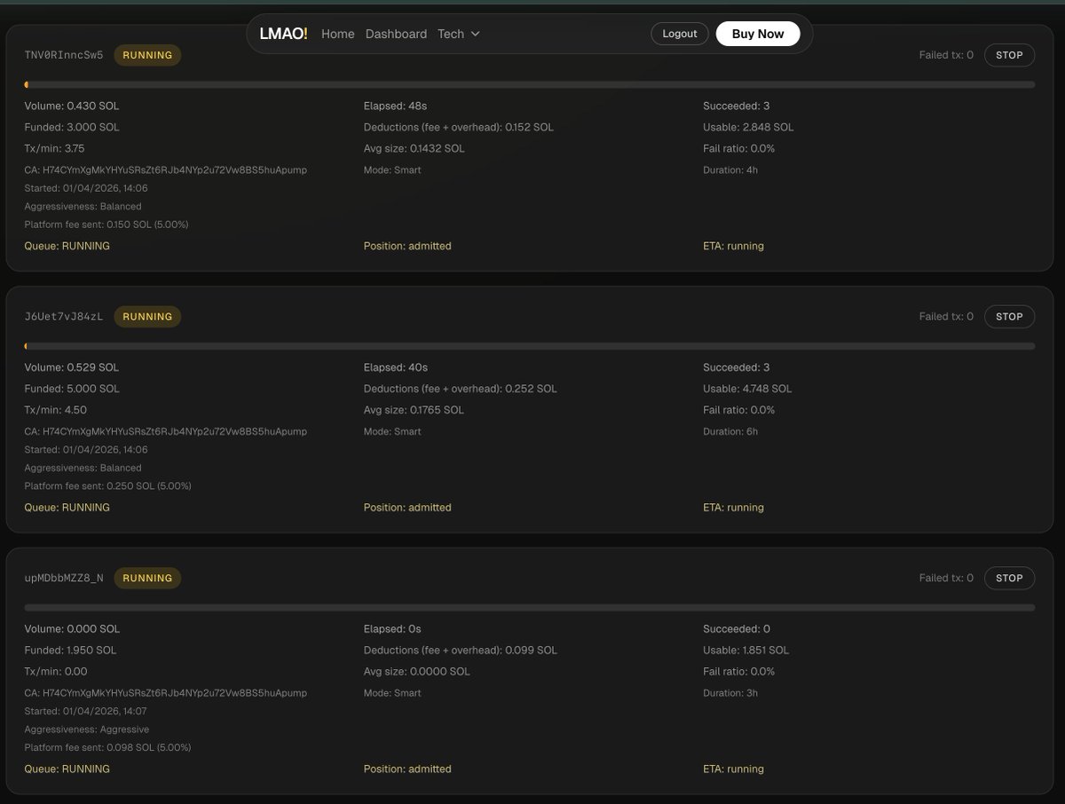Click 'Elapsed: 0s' text
This screenshot has width=1065, height=804.
(392, 629)
